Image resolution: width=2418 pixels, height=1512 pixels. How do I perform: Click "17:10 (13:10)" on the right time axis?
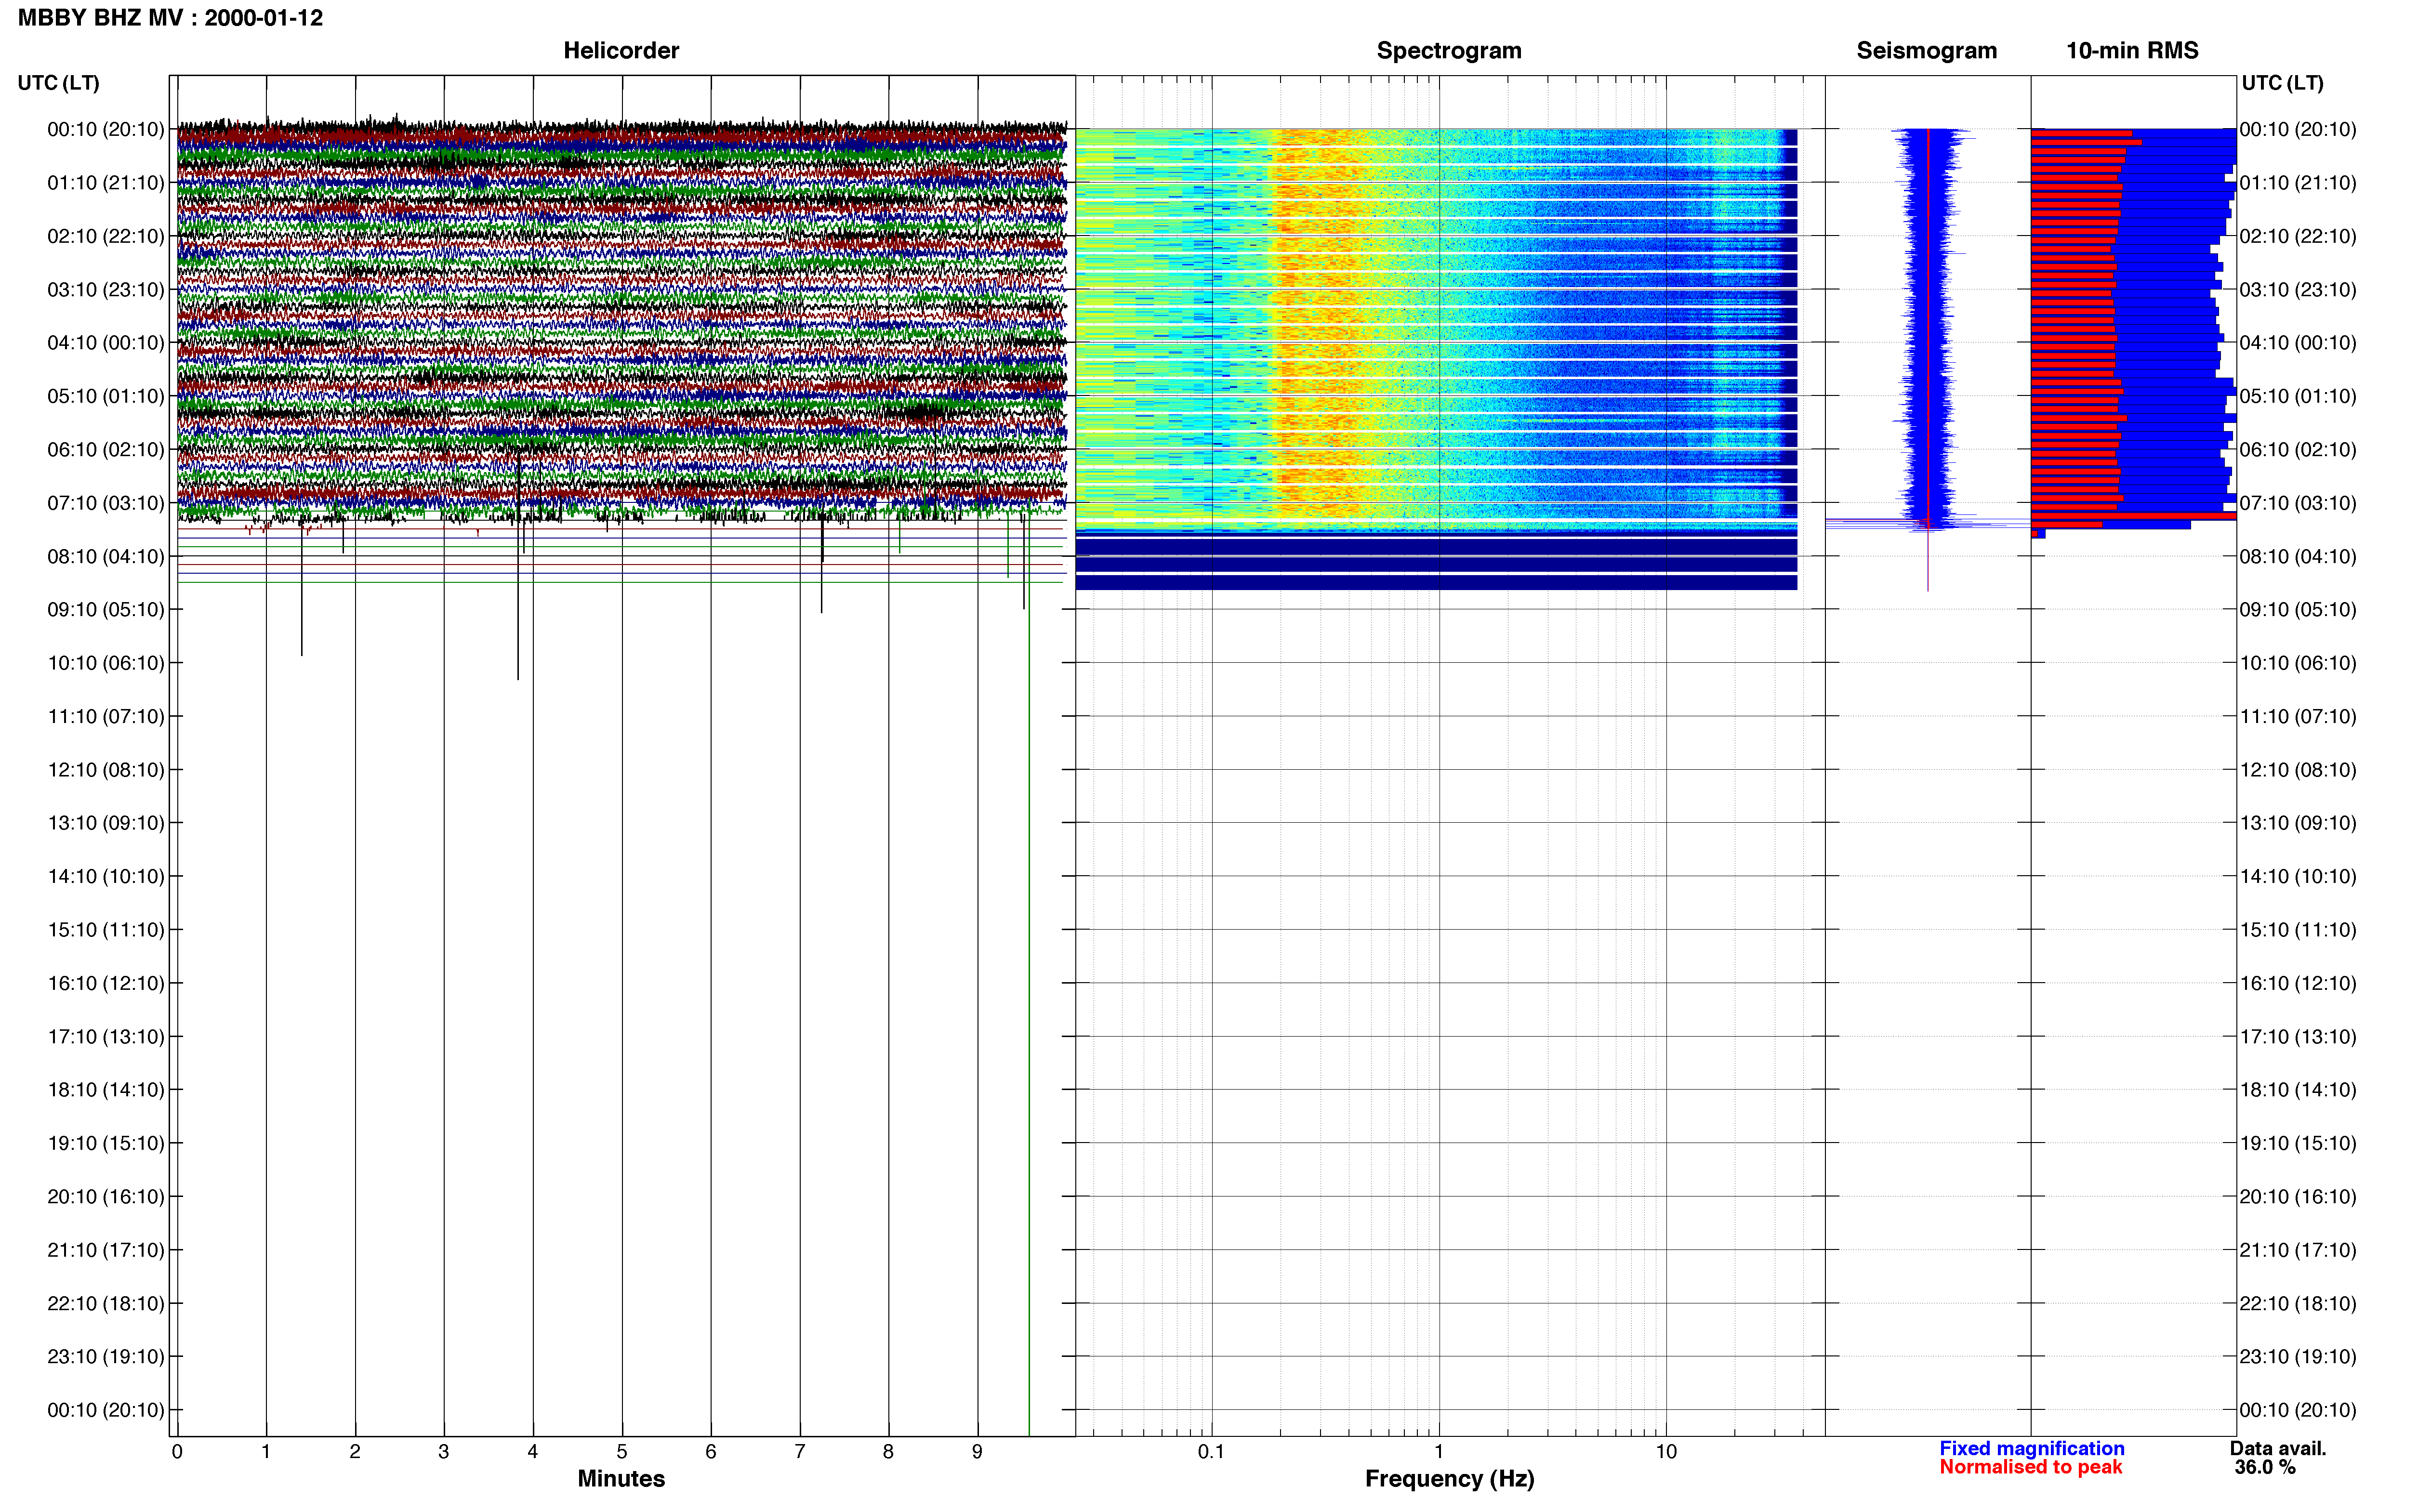click(2298, 1037)
